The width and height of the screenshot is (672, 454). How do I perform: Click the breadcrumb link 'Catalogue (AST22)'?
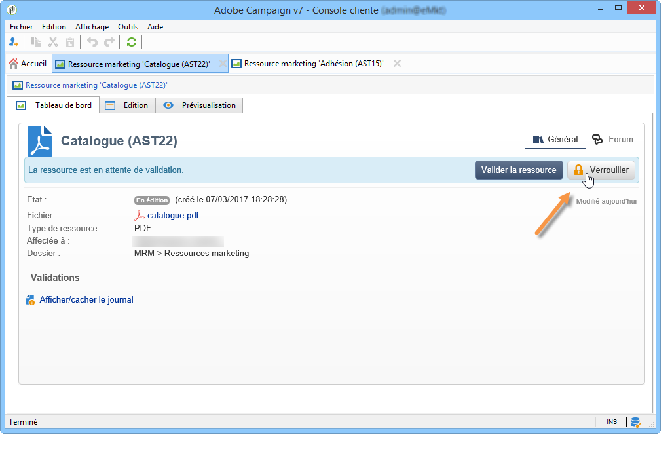pos(96,85)
